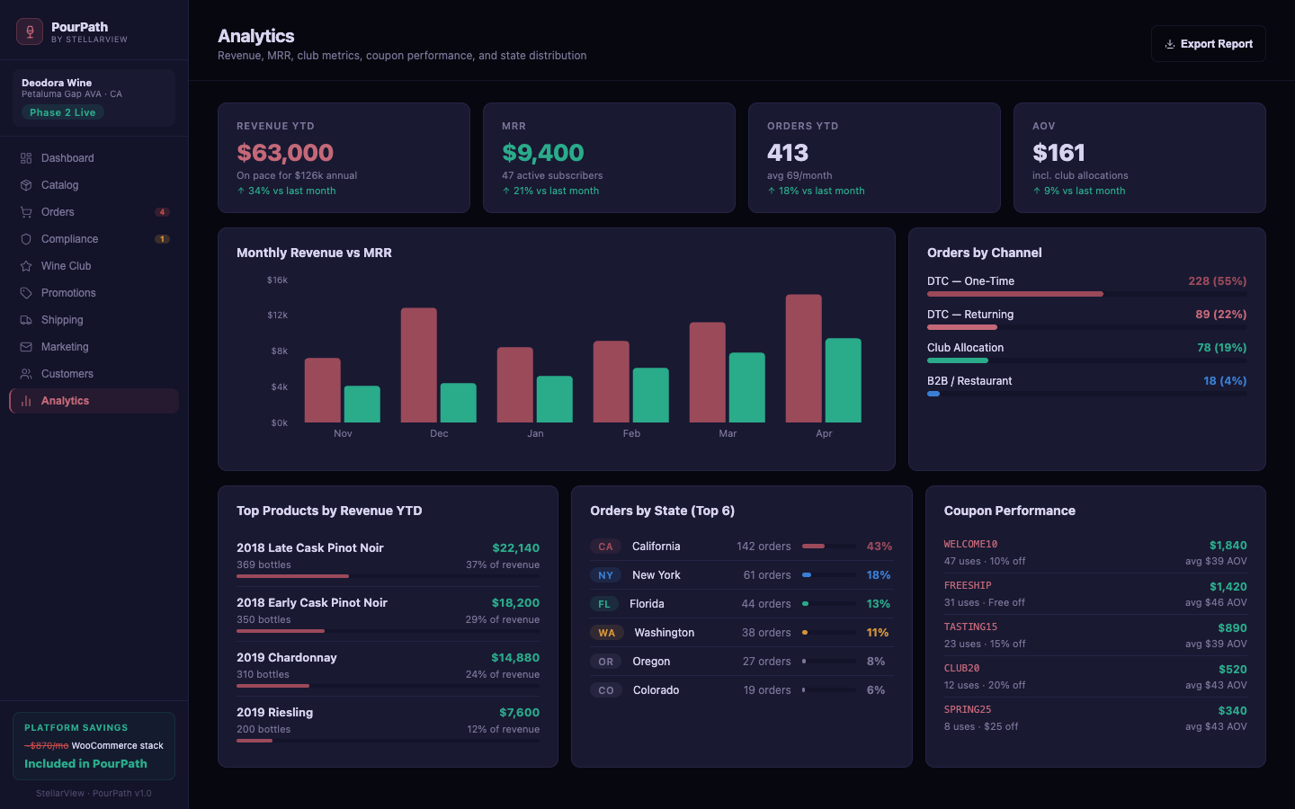Select the Shipping truck icon
The image size is (1295, 809).
point(25,319)
